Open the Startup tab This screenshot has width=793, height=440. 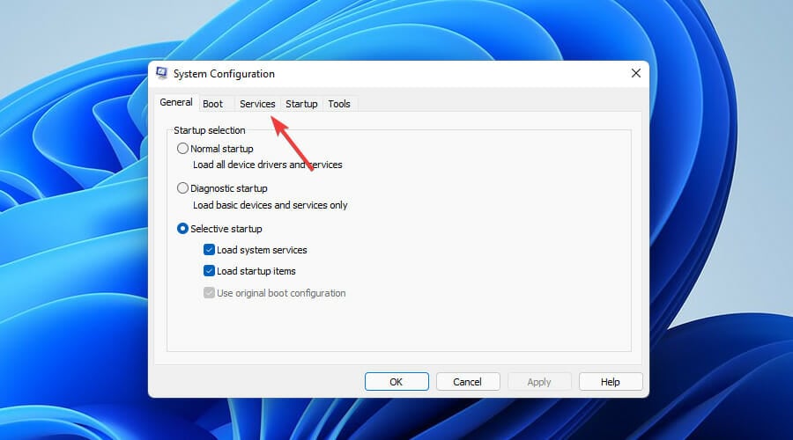(x=301, y=104)
